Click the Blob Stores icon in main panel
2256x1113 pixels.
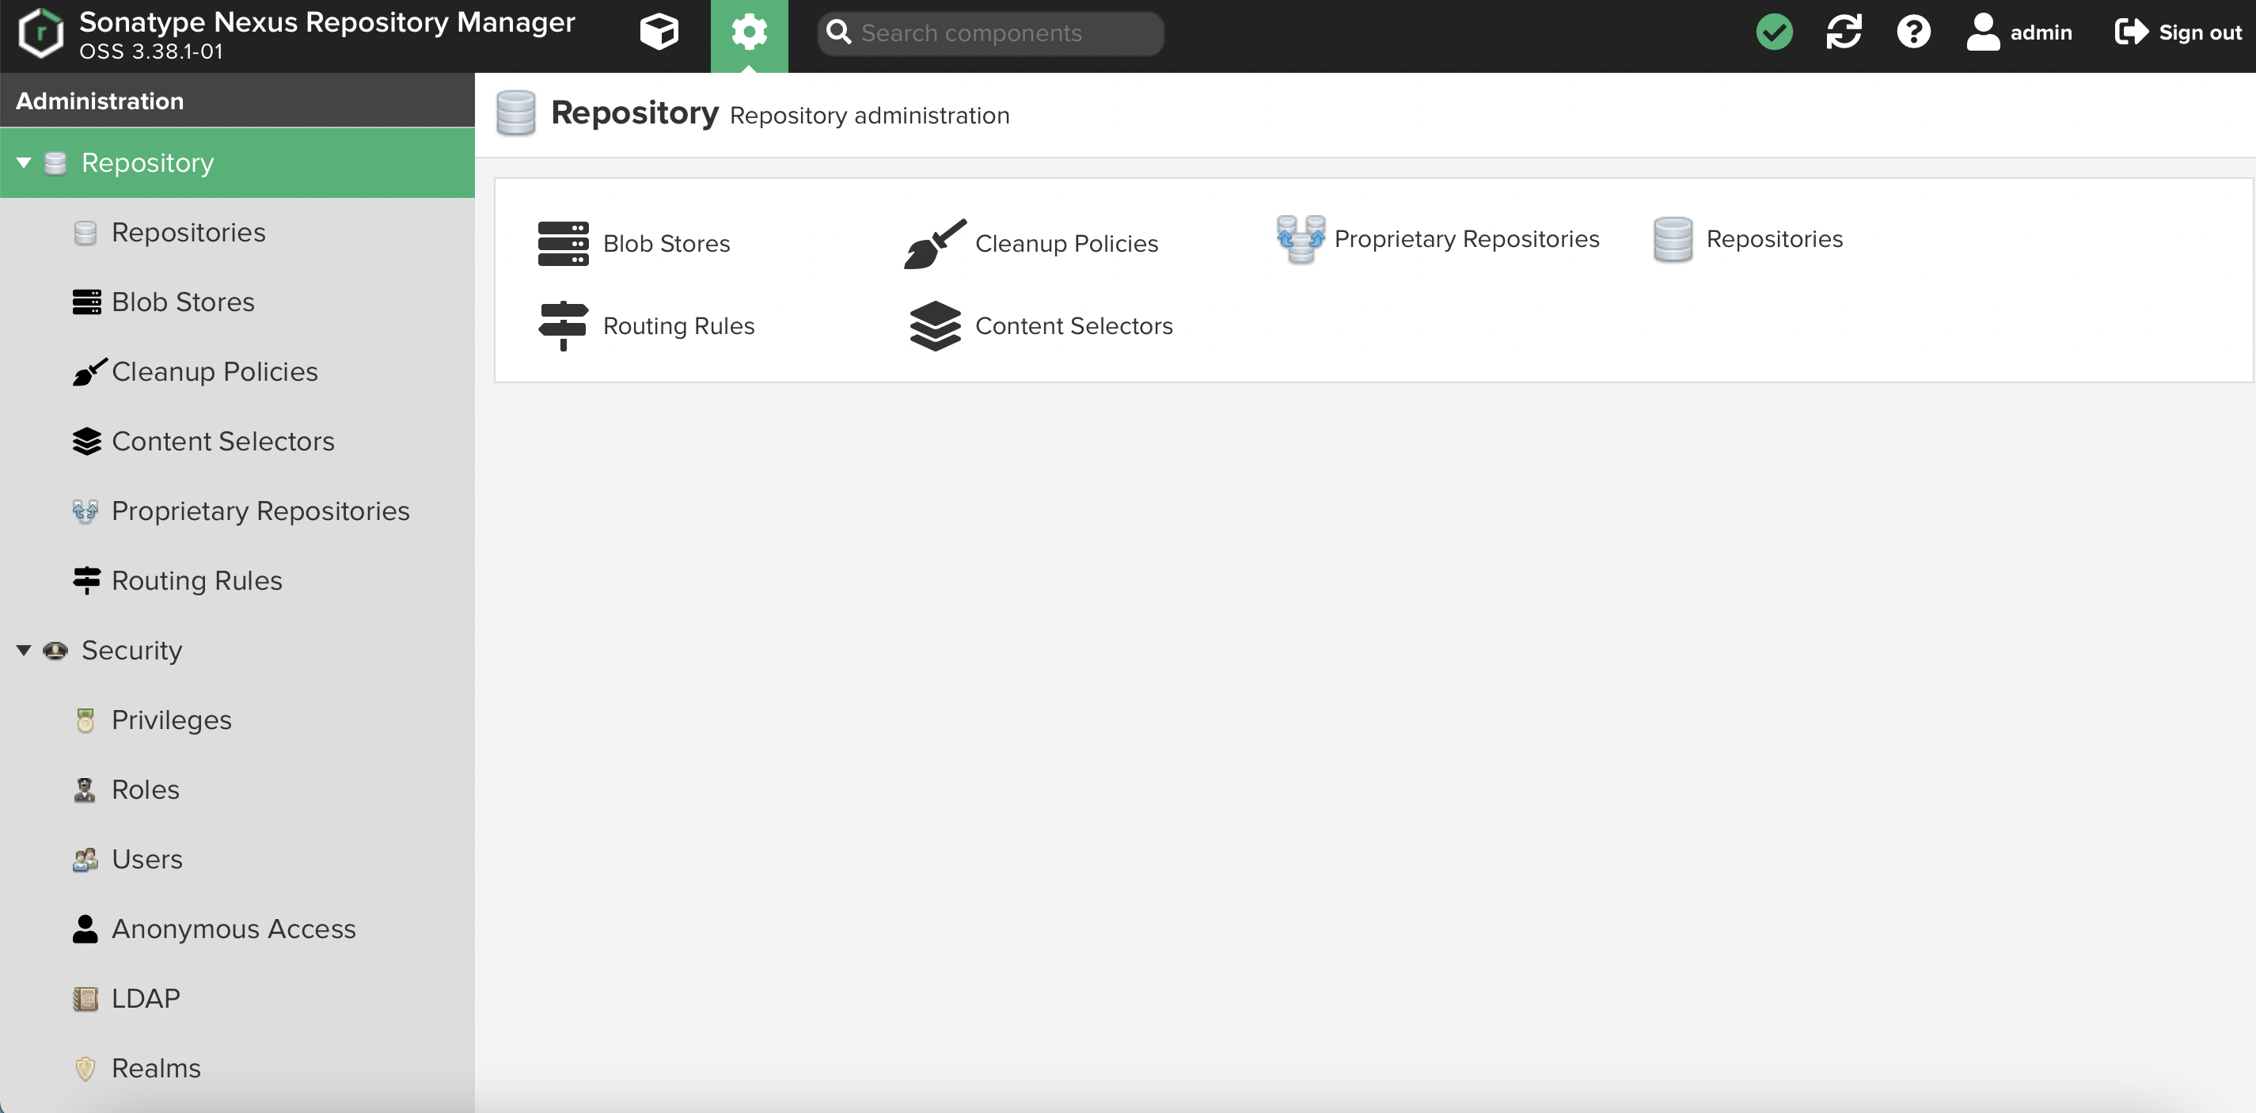coord(563,244)
